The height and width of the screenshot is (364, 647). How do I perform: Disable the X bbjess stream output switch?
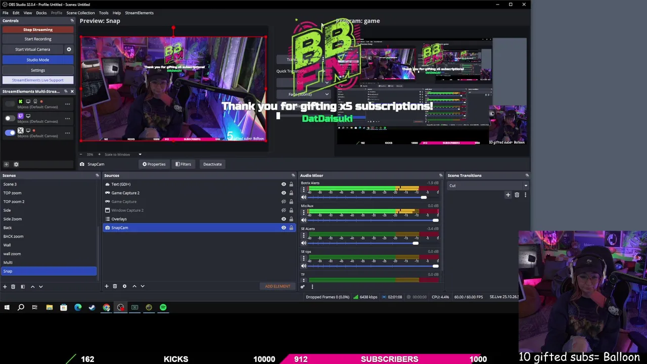[x=10, y=133]
